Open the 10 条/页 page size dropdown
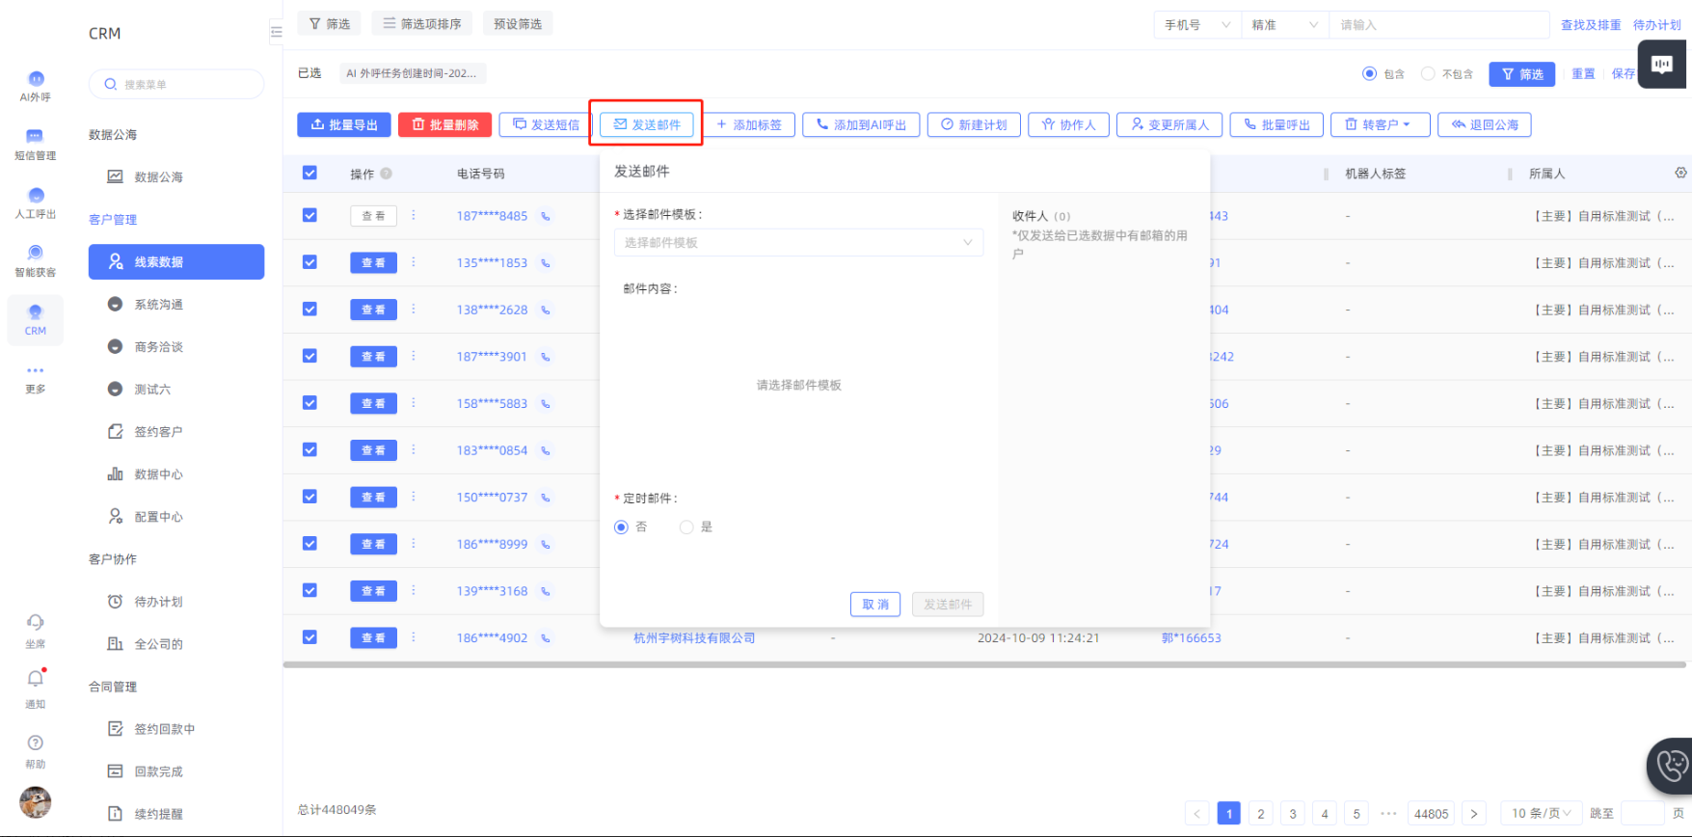Screen dimensions: 1692x837 (x=1541, y=813)
